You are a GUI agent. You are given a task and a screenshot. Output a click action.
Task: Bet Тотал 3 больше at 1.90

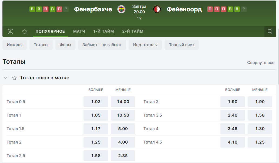click(232, 102)
